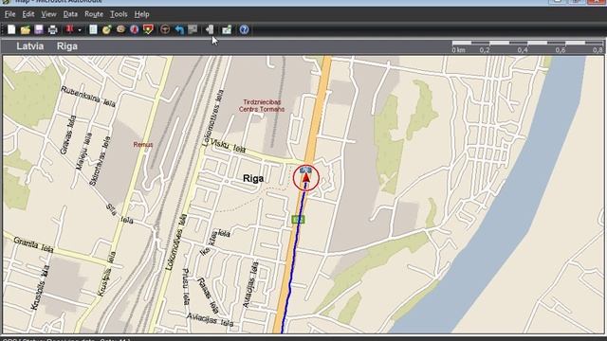607x341 pixels.
Task: Select the red pushpin tool
Action: (x=69, y=29)
